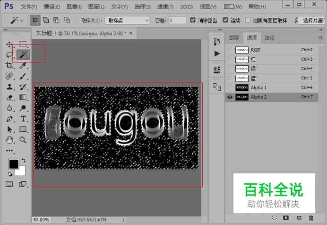Enable 对所有图层取样 checkbox
This screenshot has width=327, height=225.
[248, 20]
